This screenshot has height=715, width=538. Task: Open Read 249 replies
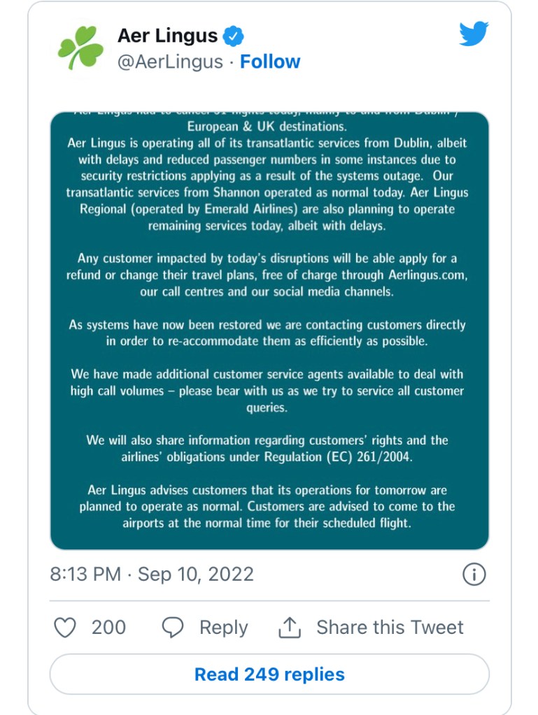click(269, 674)
